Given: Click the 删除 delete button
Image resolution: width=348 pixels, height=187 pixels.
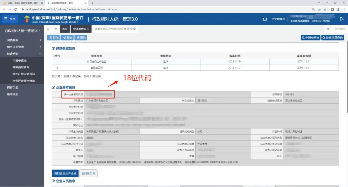Looking at the screenshot, I should click(81, 38).
